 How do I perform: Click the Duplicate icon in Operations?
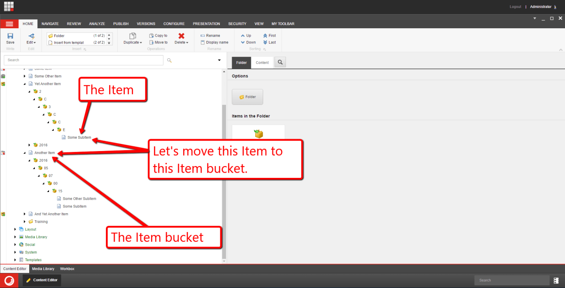point(133,36)
